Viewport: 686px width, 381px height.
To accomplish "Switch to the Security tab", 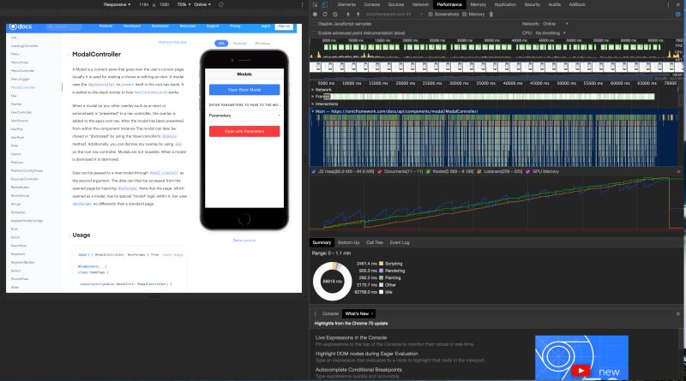I will click(532, 4).
